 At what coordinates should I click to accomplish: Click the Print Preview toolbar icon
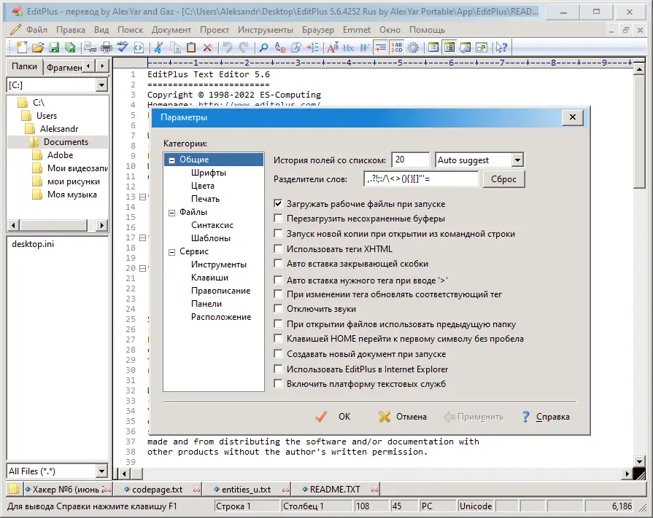(x=90, y=47)
